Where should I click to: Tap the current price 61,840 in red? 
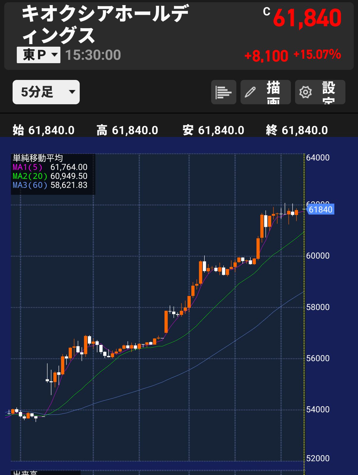[307, 18]
